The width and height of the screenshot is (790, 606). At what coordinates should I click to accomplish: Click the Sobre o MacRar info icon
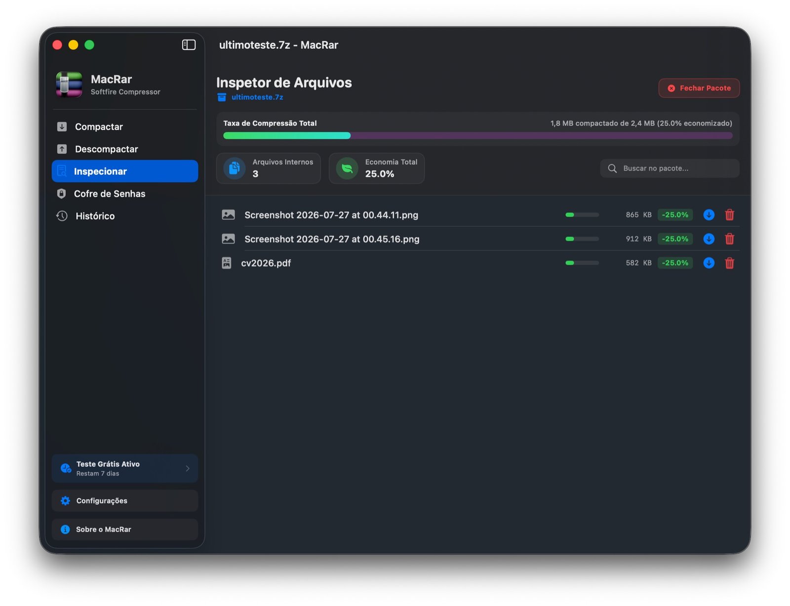point(65,529)
